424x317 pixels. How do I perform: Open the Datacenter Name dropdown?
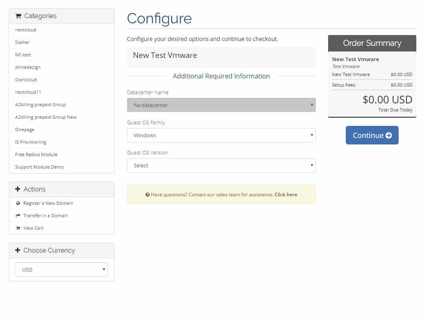(x=221, y=105)
